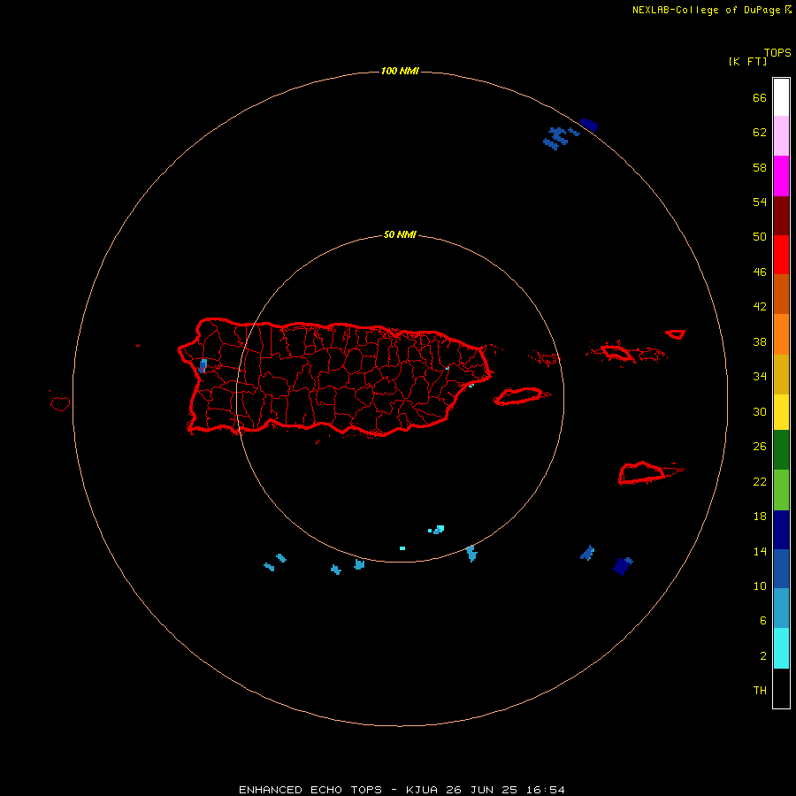Viewport: 796px width, 796px height.
Task: Click the black TH threshold swatch
Action: coord(781,688)
